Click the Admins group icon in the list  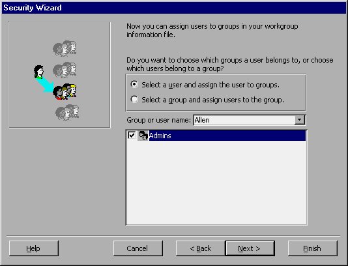(143, 136)
